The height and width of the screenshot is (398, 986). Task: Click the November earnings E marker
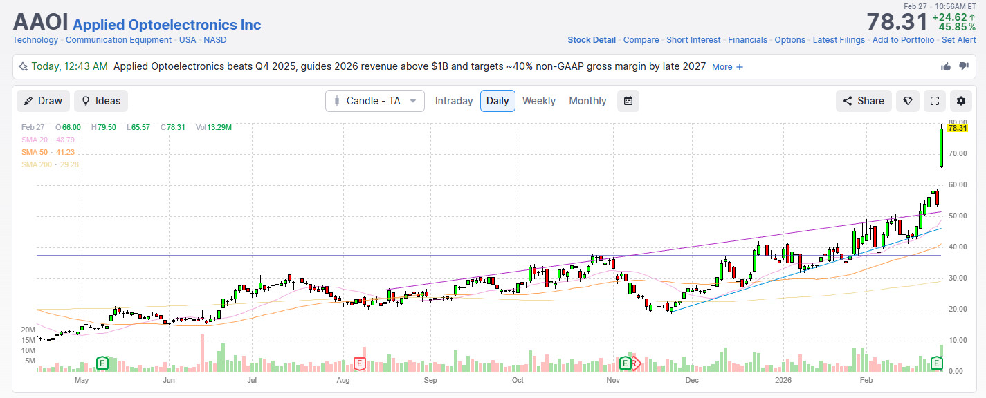point(625,363)
